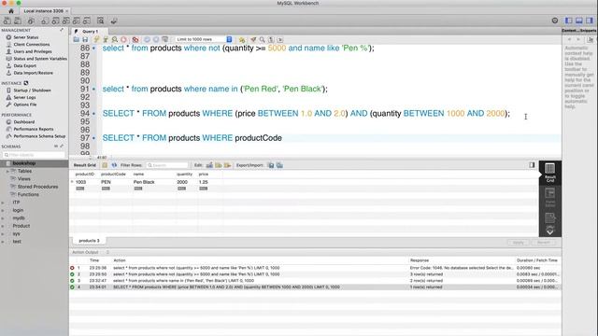Toggle invisible characters icon in query toolbar
The height and width of the screenshot is (336, 598).
pos(271,39)
